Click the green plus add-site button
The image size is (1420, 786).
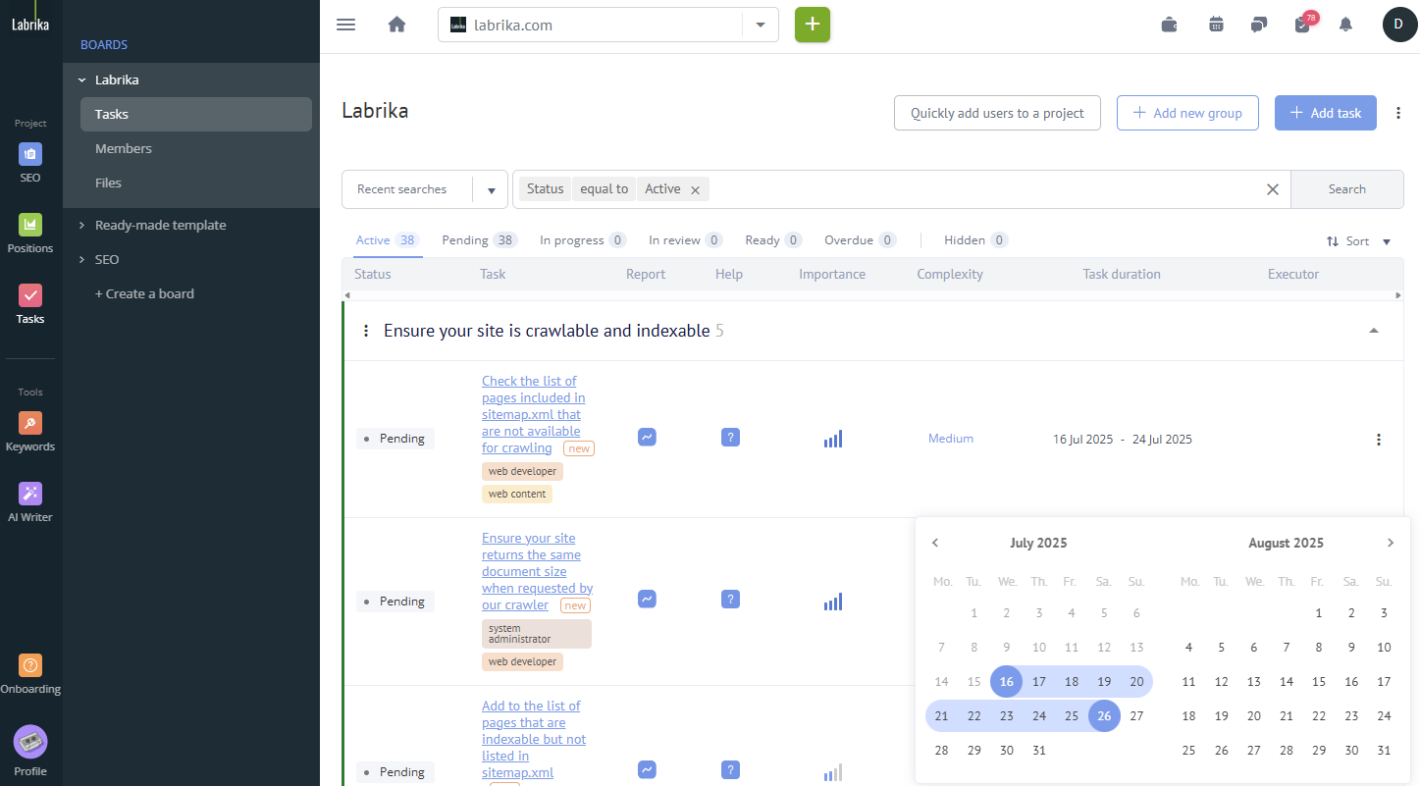click(x=812, y=25)
